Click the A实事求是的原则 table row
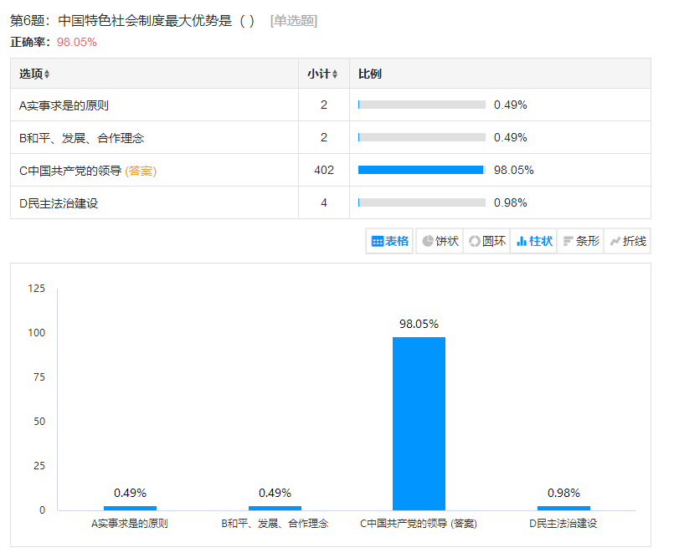The height and width of the screenshot is (553, 674). pos(64,105)
